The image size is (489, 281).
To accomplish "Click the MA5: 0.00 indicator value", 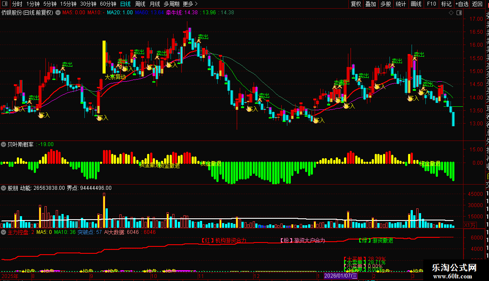I will point(74,13).
